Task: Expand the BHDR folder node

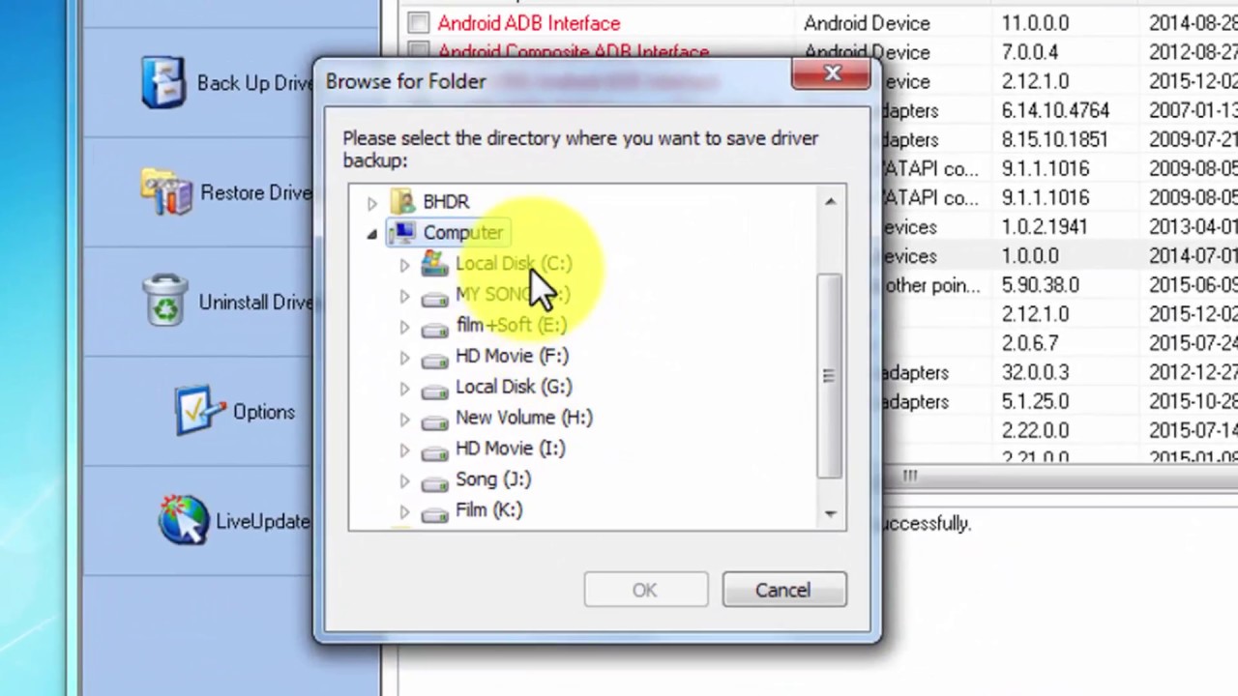Action: pos(372,203)
